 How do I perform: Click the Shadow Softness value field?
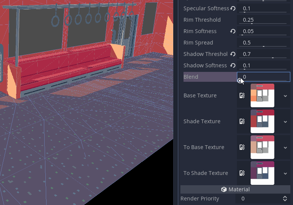(264, 65)
